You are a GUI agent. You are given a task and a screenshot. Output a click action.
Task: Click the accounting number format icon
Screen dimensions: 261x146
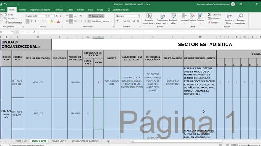[x=118, y=21]
